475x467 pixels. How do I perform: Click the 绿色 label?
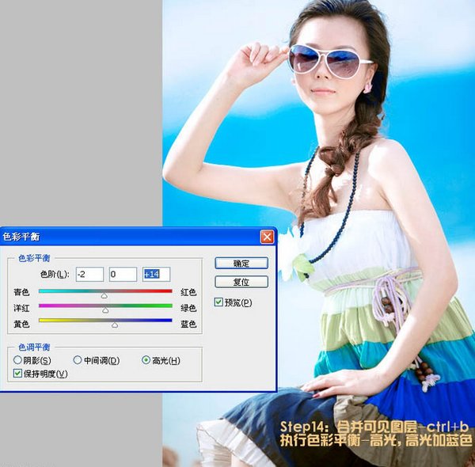coord(188,308)
